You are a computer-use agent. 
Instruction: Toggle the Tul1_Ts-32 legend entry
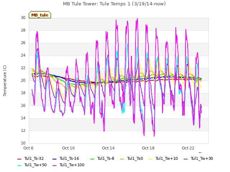31,158
